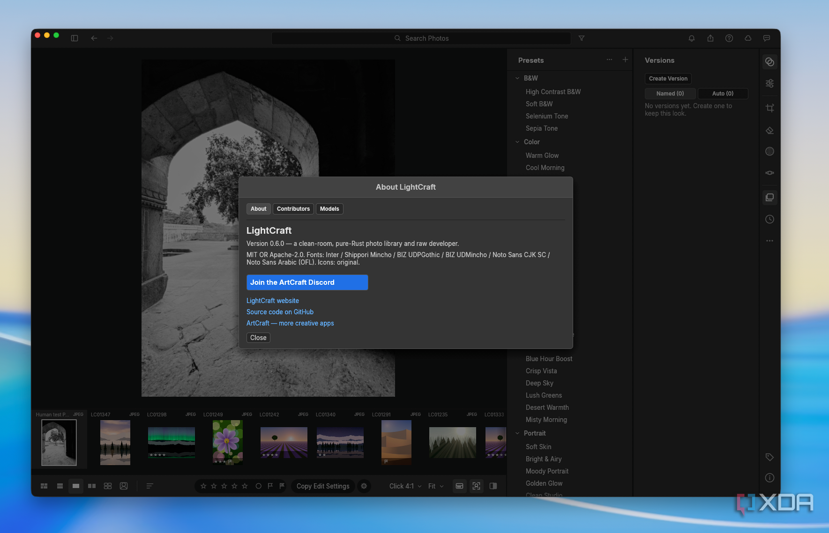Open the help question mark icon

(x=729, y=38)
